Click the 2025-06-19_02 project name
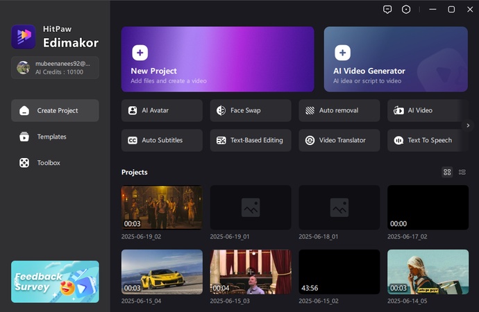Viewport: 479px width, 312px height. pyautogui.click(x=141, y=236)
